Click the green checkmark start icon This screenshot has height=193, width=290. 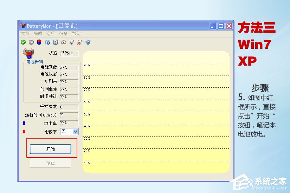tap(23, 42)
